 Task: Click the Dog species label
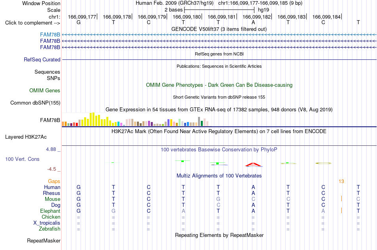click(56, 205)
